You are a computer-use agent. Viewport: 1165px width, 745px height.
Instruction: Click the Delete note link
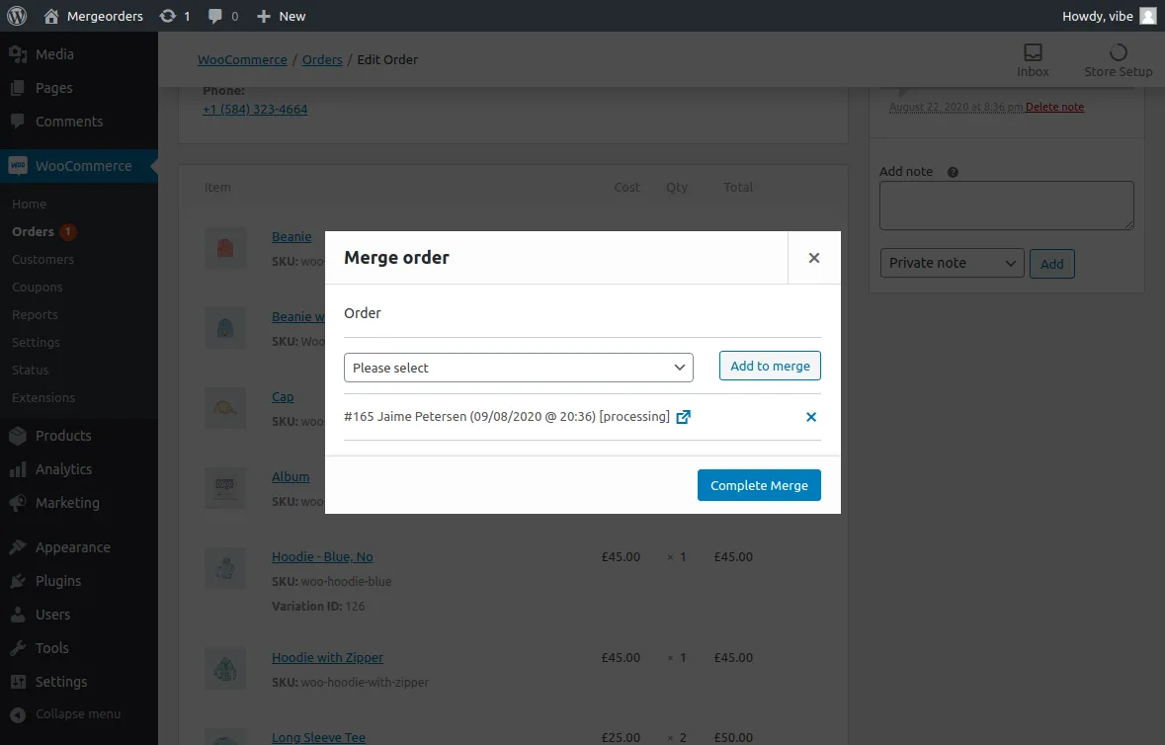click(x=1054, y=107)
